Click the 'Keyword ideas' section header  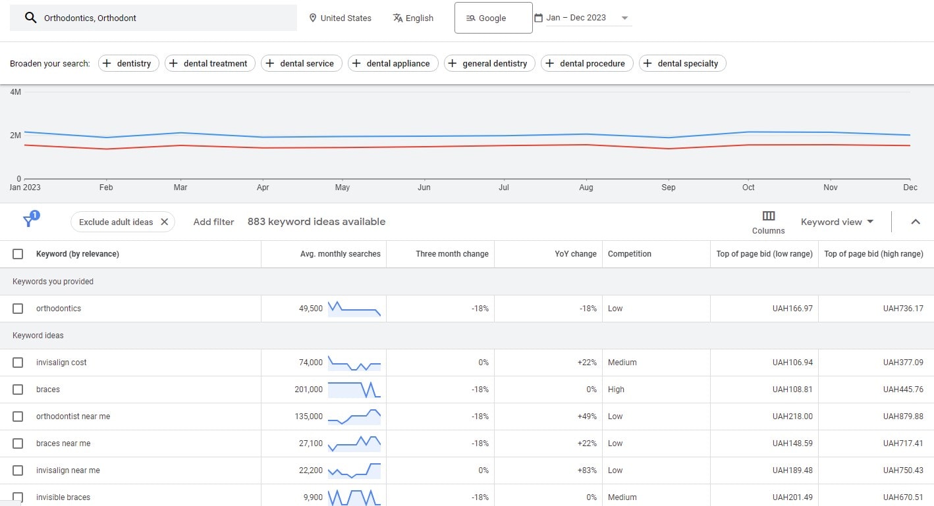coord(38,336)
